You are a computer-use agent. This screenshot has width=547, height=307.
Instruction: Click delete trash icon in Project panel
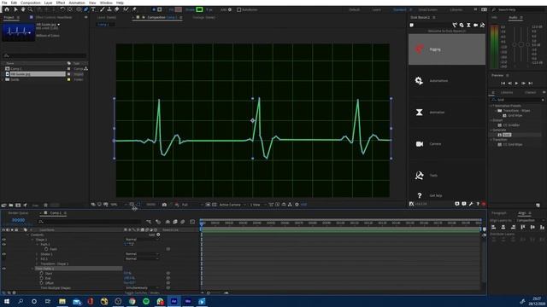pos(45,206)
